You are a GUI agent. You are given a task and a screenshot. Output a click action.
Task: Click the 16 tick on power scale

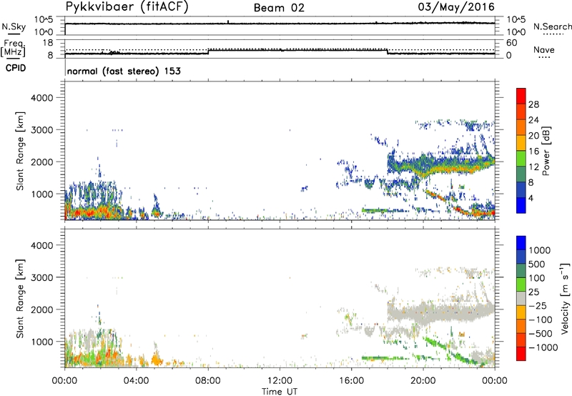click(x=533, y=152)
